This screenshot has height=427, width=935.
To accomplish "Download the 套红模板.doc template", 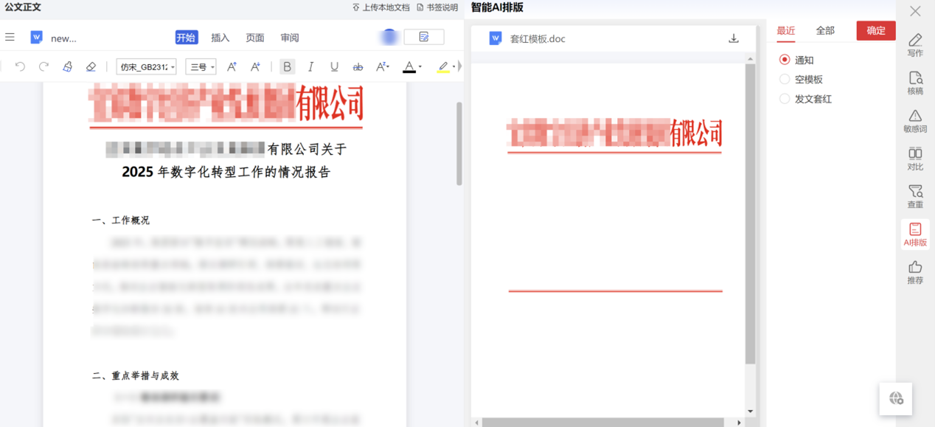I will pyautogui.click(x=734, y=38).
